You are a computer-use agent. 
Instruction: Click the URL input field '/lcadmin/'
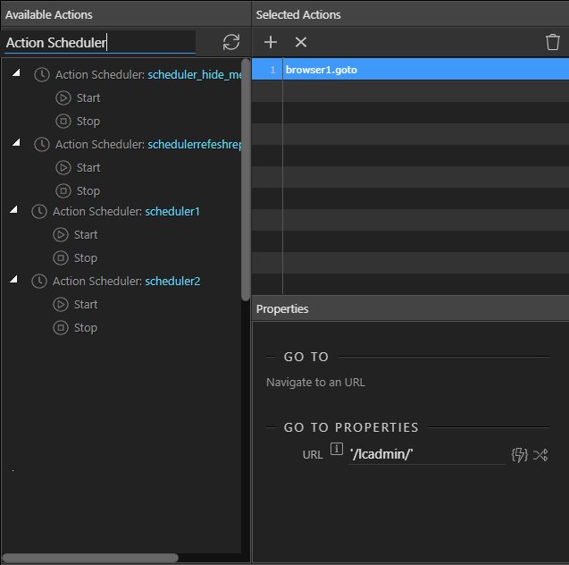pyautogui.click(x=426, y=454)
